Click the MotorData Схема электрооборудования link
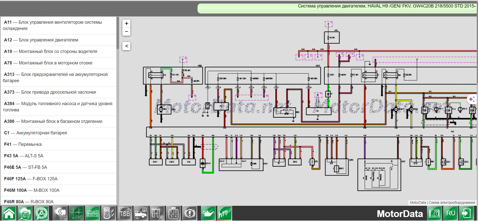This screenshot has width=478, height=221. click(442, 203)
